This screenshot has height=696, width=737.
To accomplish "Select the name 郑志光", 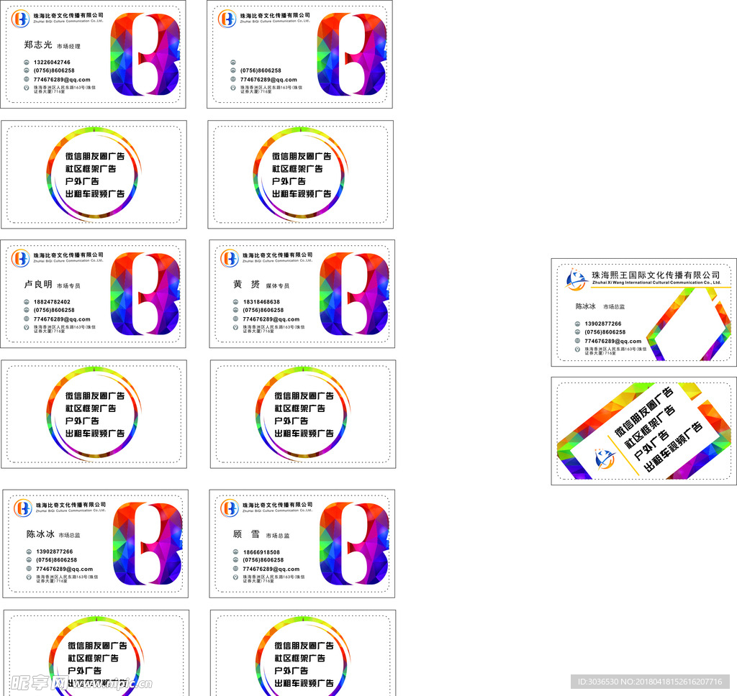I will point(38,45).
